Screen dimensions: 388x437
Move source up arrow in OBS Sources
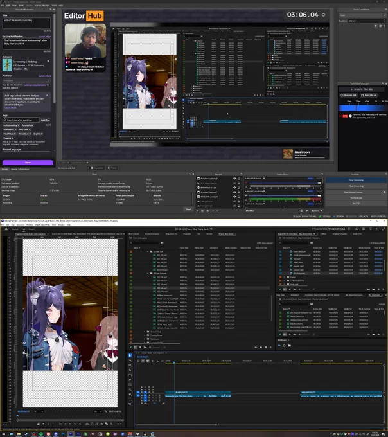[x=213, y=211]
